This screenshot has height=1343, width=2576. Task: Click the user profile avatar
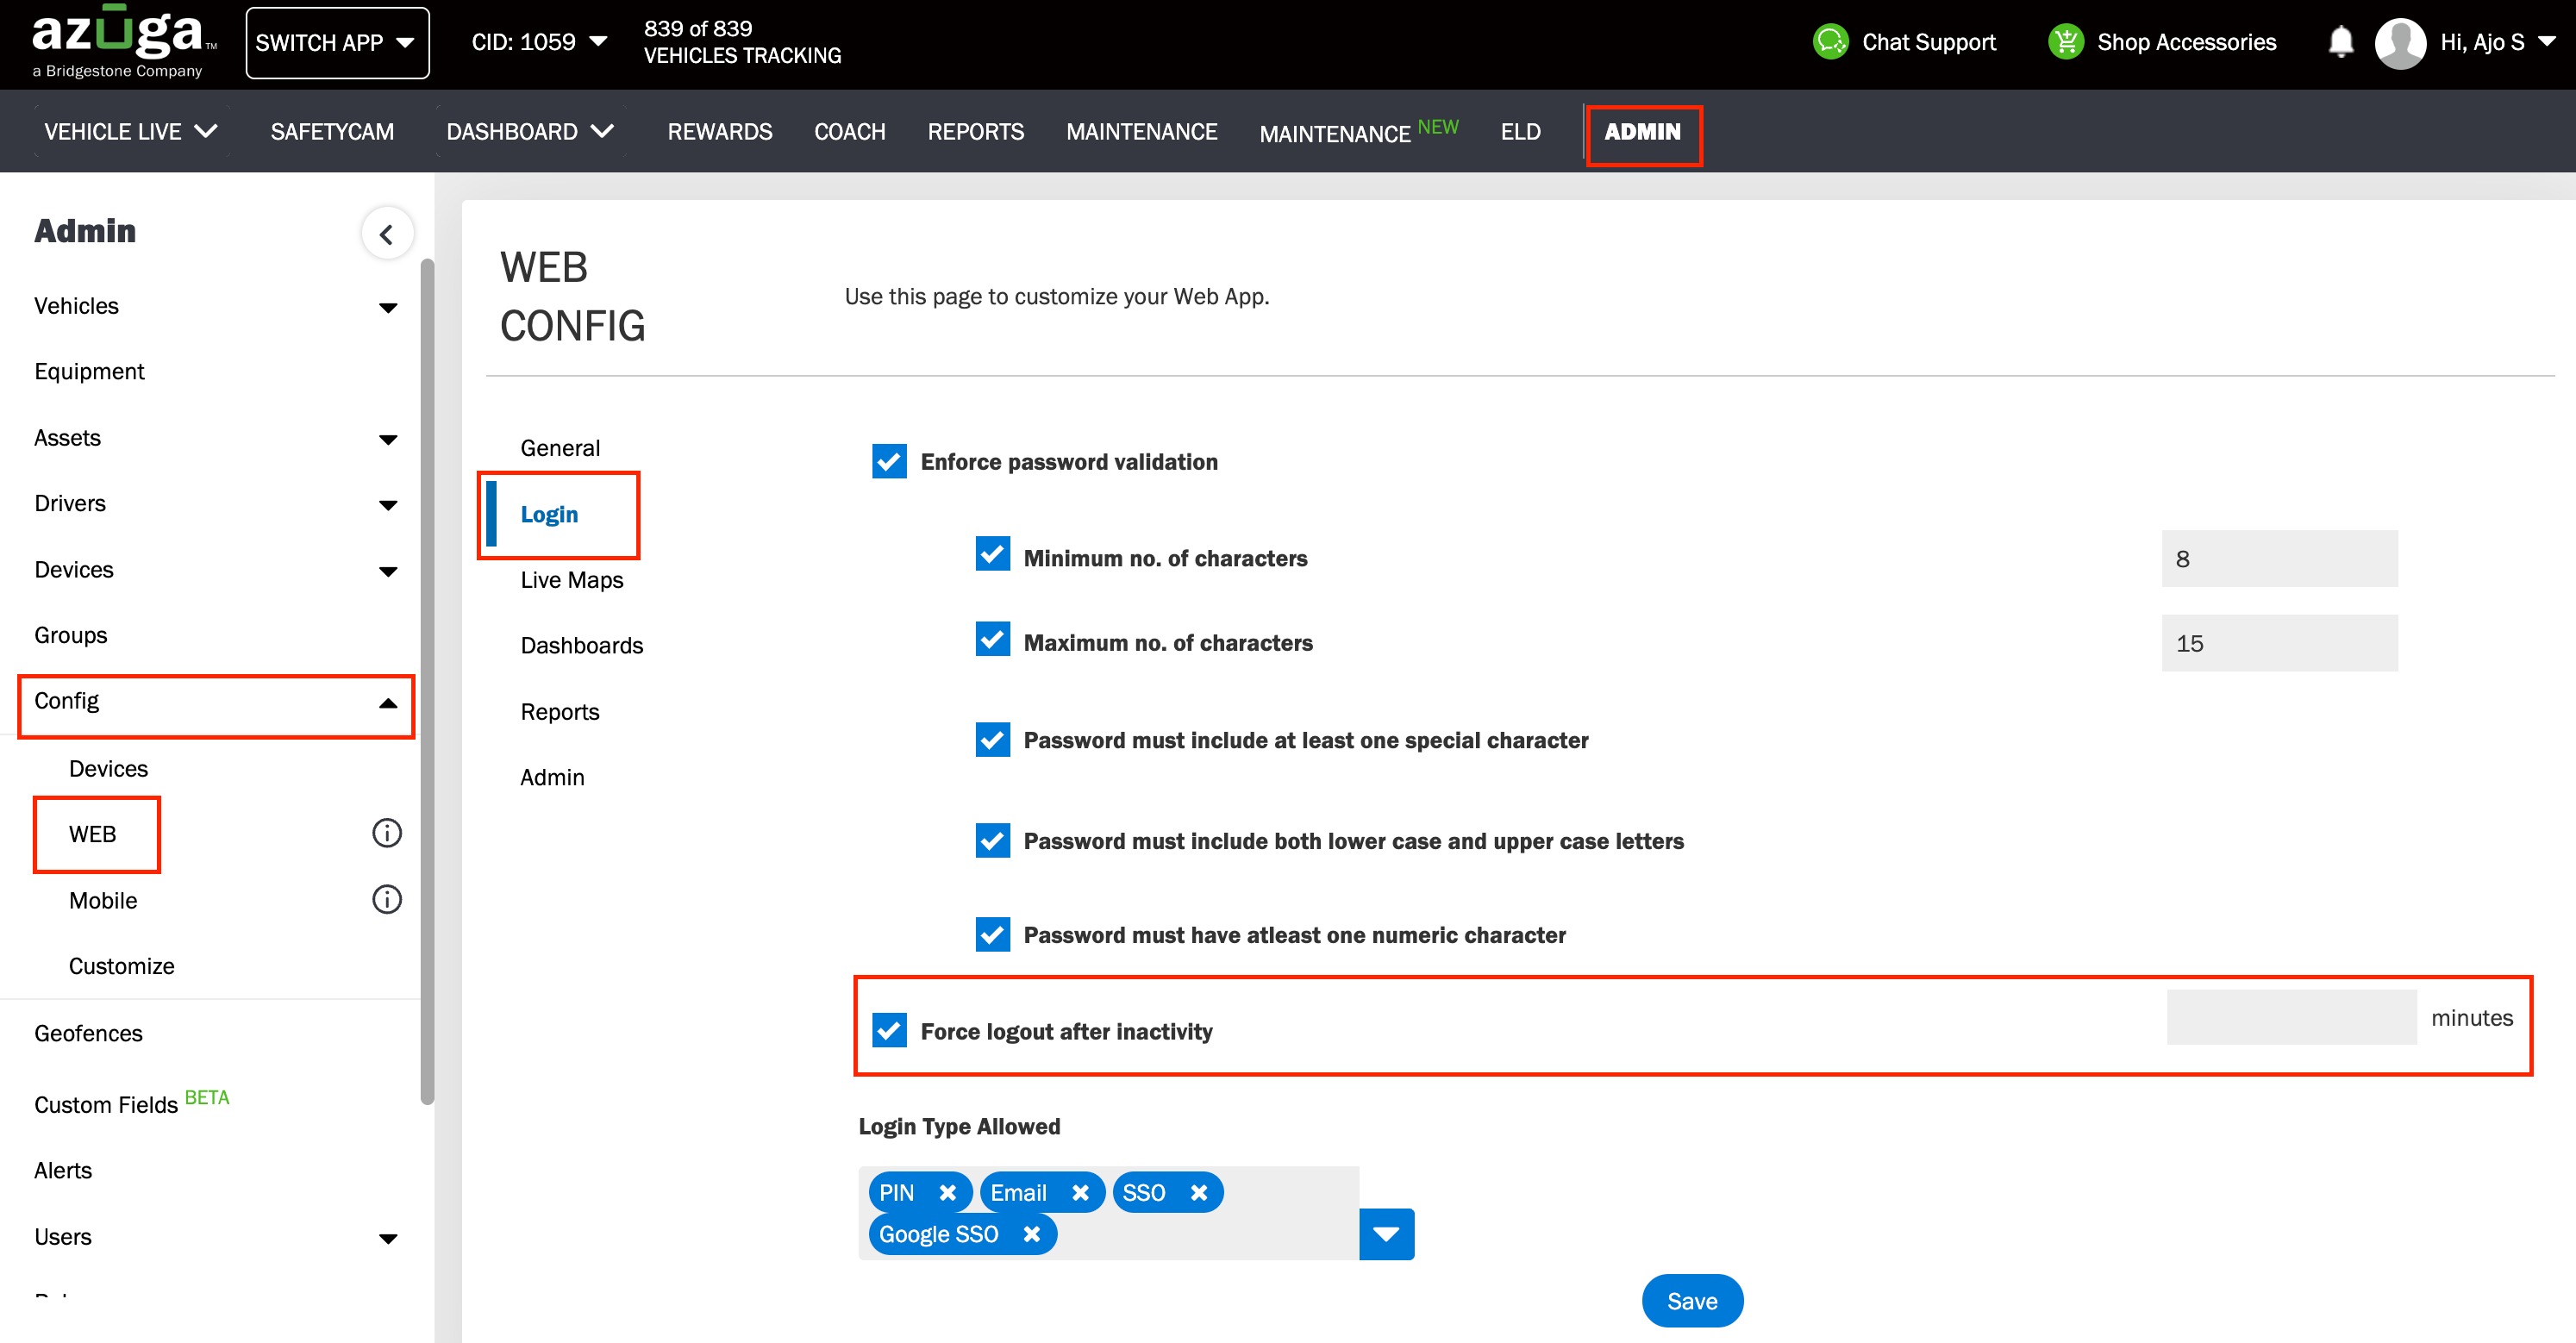2400,43
